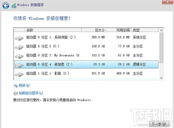This screenshot has width=174, height=128.
Task: Click the 81.5 GB free space value
Action: (124, 55)
